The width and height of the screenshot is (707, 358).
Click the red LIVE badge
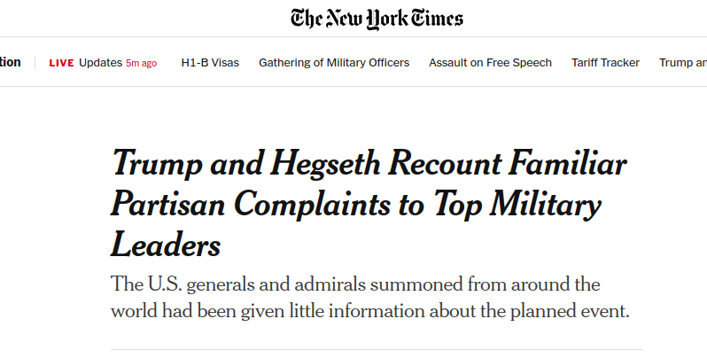61,63
